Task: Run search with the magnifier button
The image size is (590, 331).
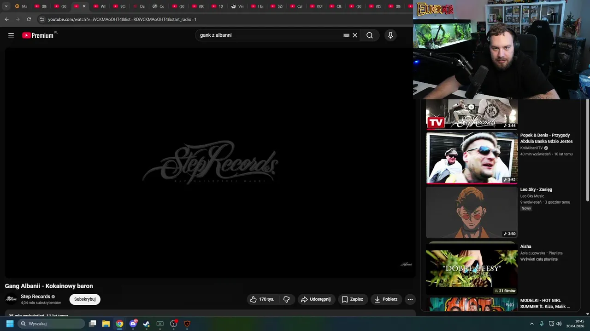Action: pyautogui.click(x=369, y=35)
